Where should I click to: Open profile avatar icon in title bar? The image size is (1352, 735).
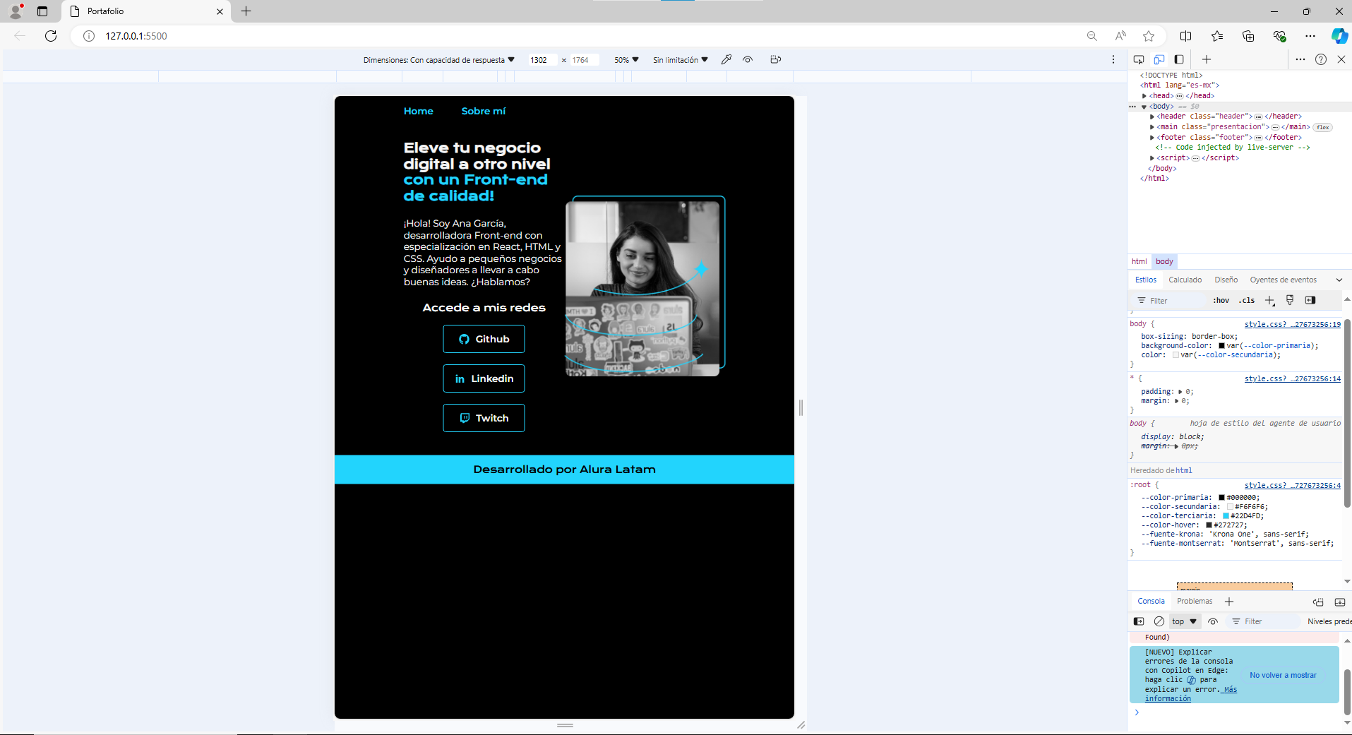tap(16, 11)
